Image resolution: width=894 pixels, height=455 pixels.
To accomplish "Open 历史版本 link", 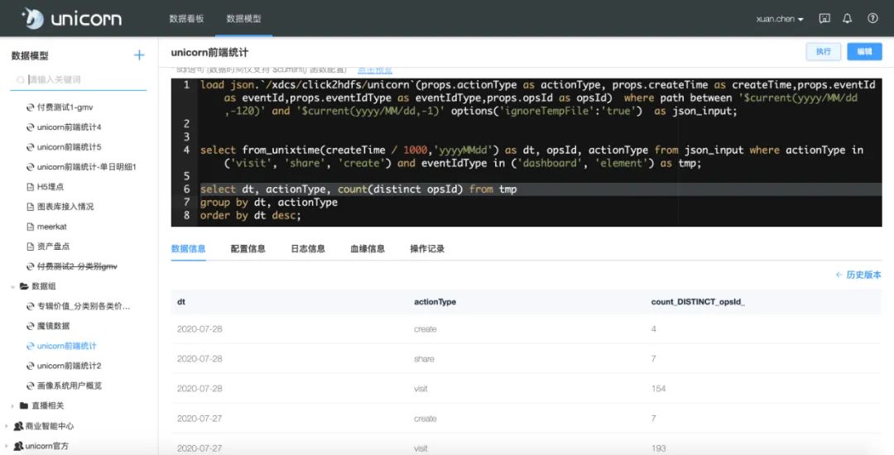I will point(858,275).
